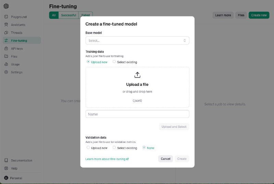Click the Files folder icon in sidebar
274x184 pixels.
point(6,56)
